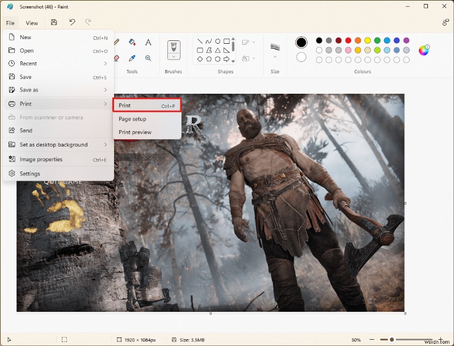The height and width of the screenshot is (346, 454).
Task: Select the Arrow shape
Action: pos(226,59)
